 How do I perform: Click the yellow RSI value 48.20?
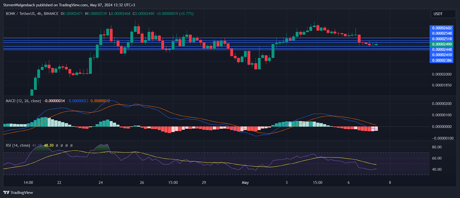(49, 145)
